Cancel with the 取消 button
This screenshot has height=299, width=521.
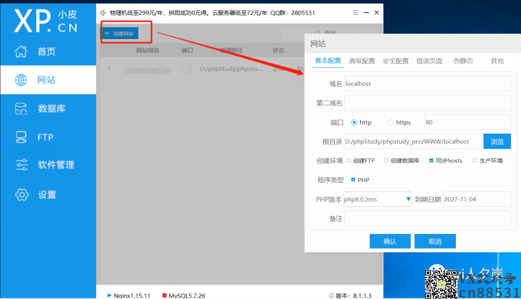click(x=435, y=241)
